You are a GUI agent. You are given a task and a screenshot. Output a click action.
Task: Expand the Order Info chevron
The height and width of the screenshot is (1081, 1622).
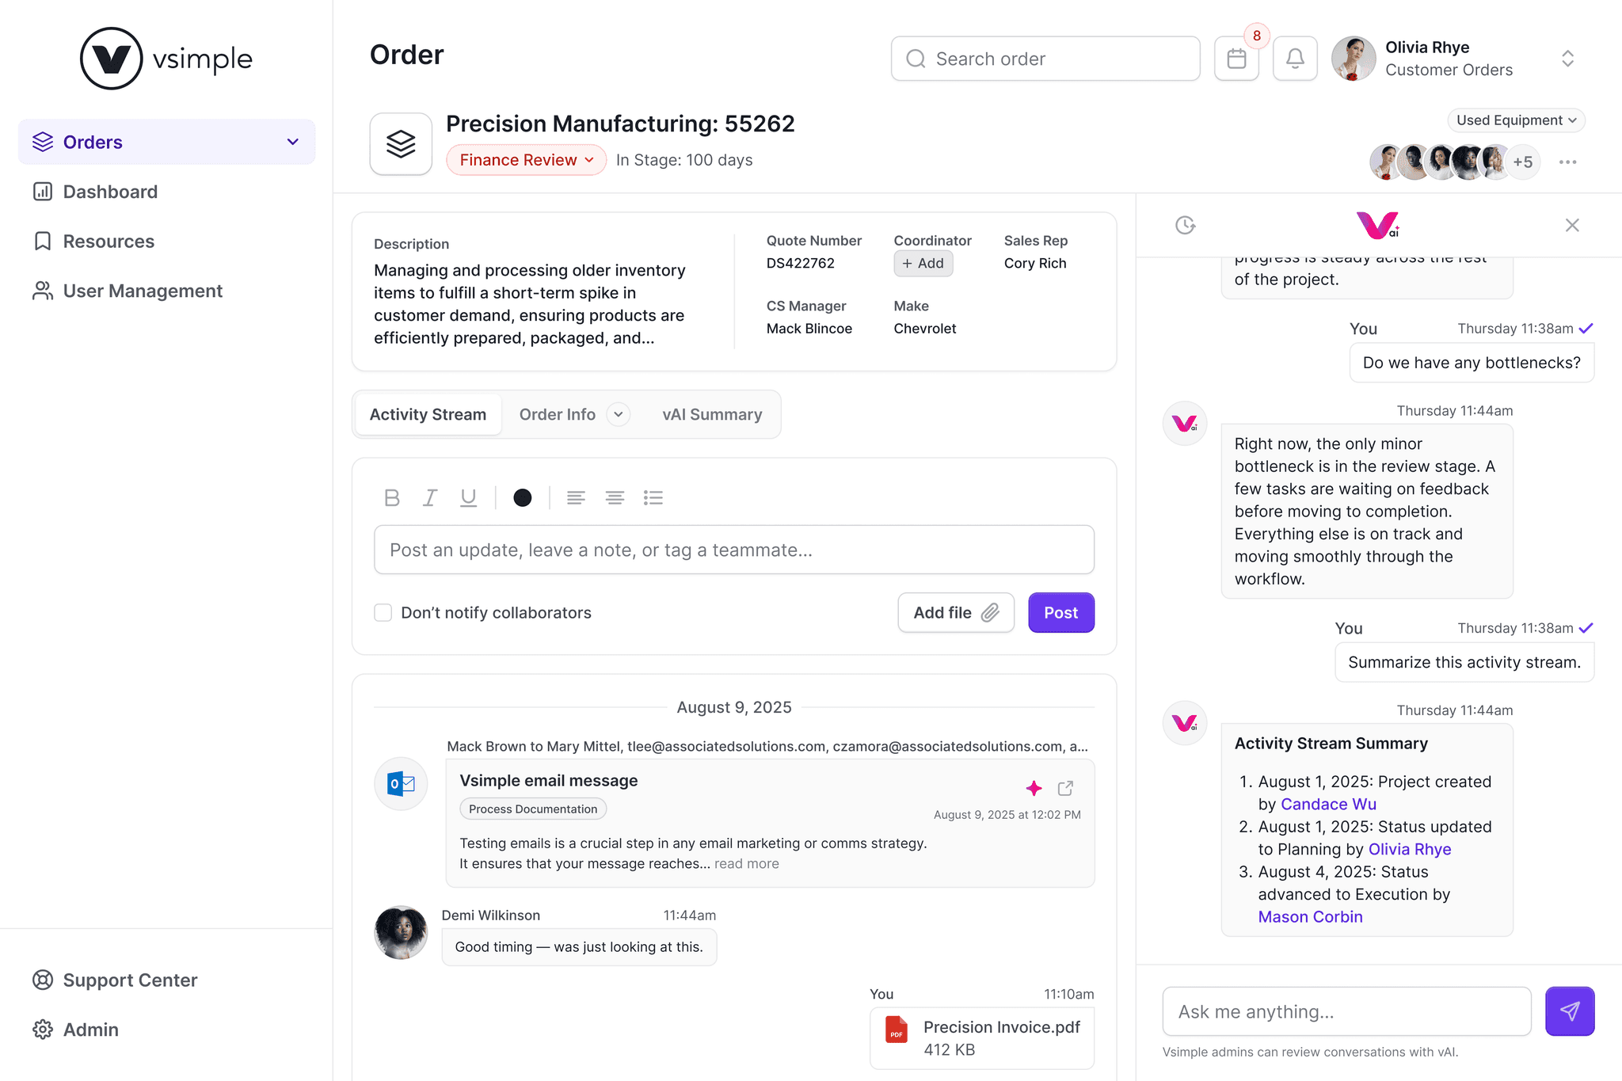click(x=619, y=414)
